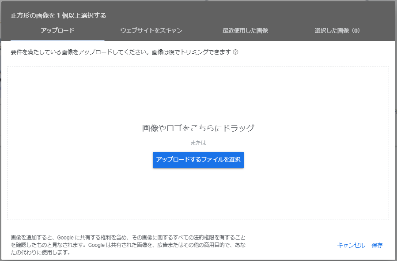Click the gray header right of the title
The image size is (397, 261).
point(265,15)
